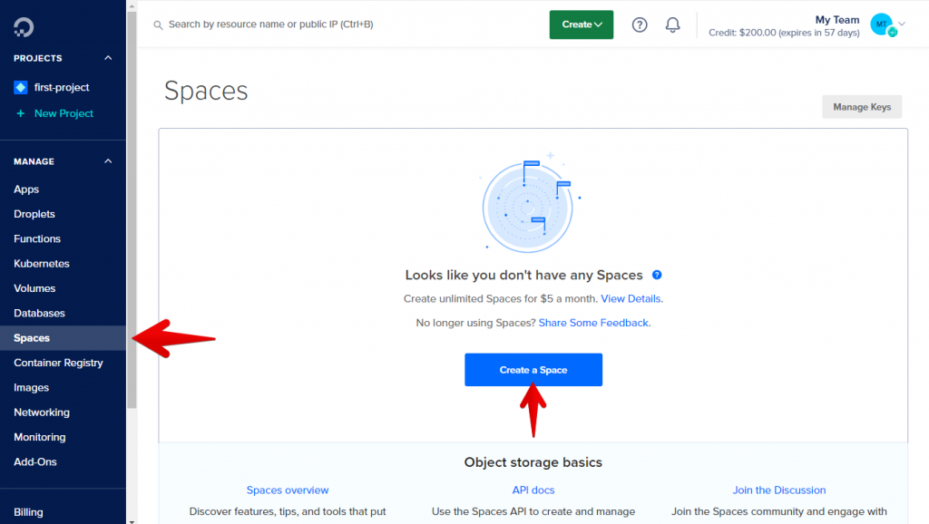
Task: Open the help question mark icon
Action: click(x=639, y=24)
